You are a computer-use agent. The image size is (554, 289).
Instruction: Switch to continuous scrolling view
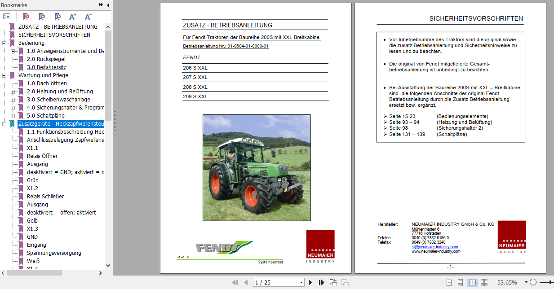click(x=460, y=282)
